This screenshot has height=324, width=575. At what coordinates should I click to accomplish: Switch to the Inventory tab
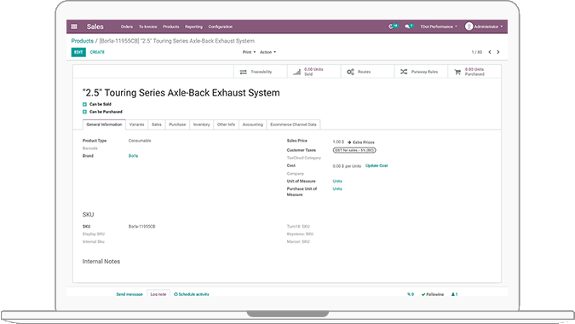[x=201, y=124]
